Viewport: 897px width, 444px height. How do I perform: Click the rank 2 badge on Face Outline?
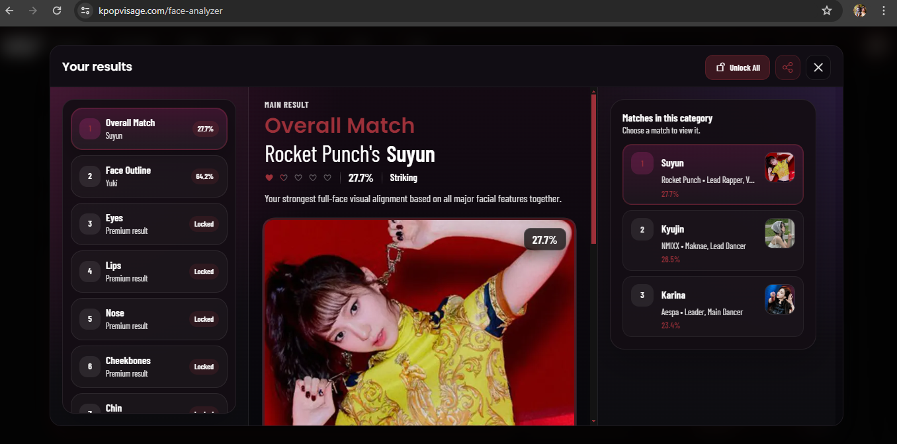coord(90,176)
